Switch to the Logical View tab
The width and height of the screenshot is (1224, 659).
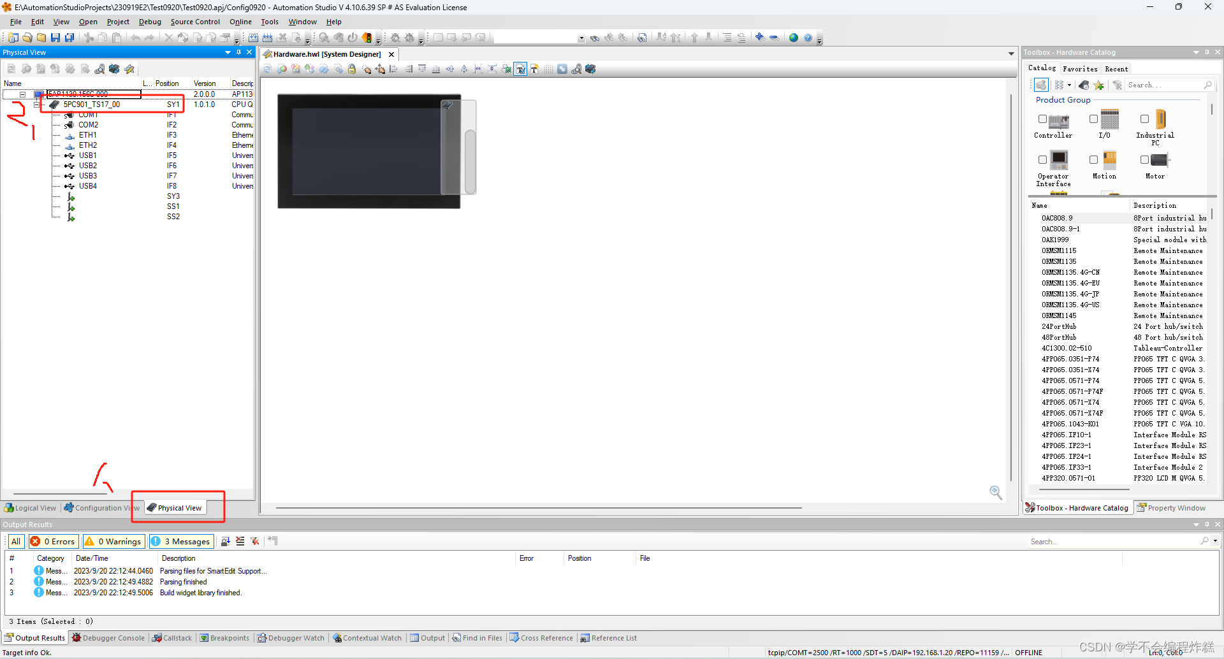tap(30, 508)
